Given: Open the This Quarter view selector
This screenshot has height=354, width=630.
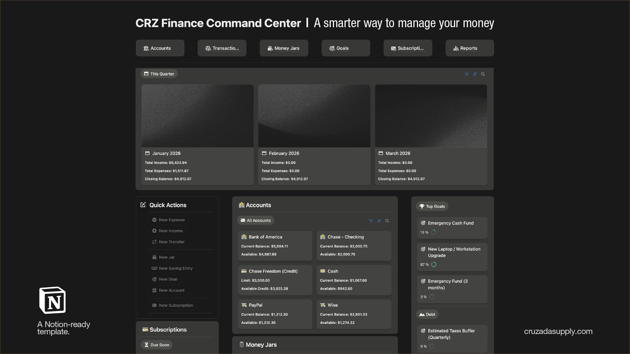Looking at the screenshot, I should point(159,73).
